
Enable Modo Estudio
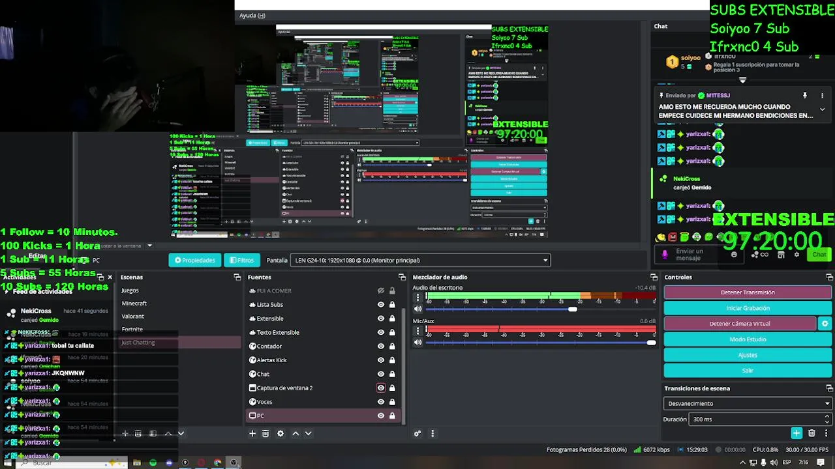[748, 339]
